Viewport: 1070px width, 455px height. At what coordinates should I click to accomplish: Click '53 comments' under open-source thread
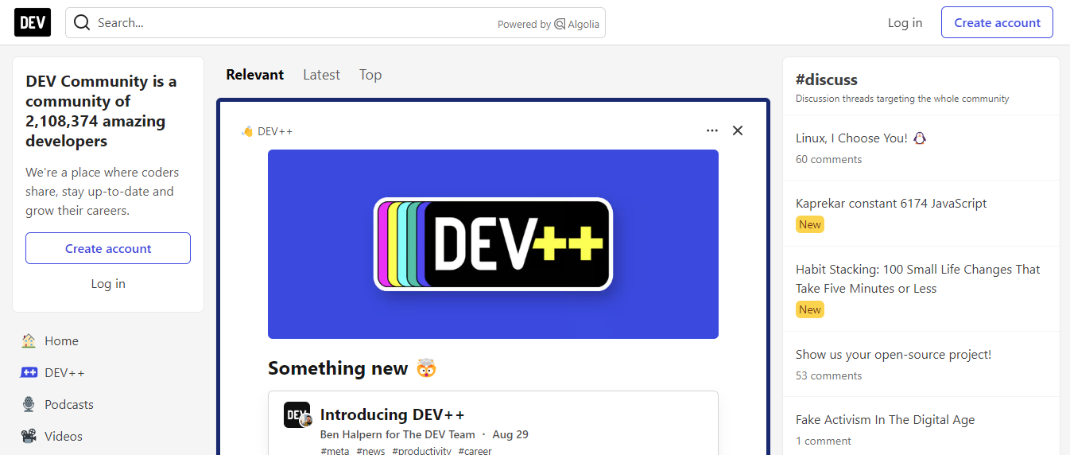click(x=828, y=375)
